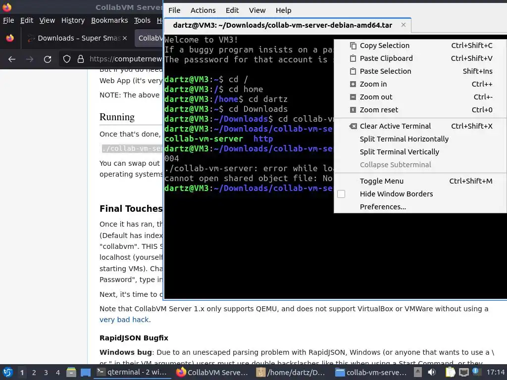Open the file manager launcher in taskbar
The height and width of the screenshot is (380, 507).
pyautogui.click(x=71, y=372)
